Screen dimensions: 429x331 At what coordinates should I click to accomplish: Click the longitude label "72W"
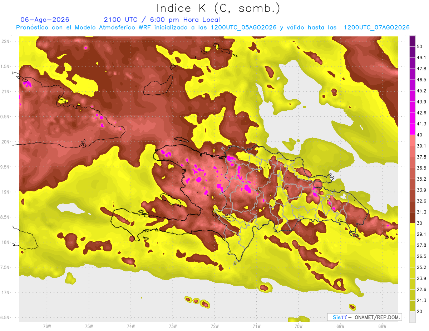214,326
